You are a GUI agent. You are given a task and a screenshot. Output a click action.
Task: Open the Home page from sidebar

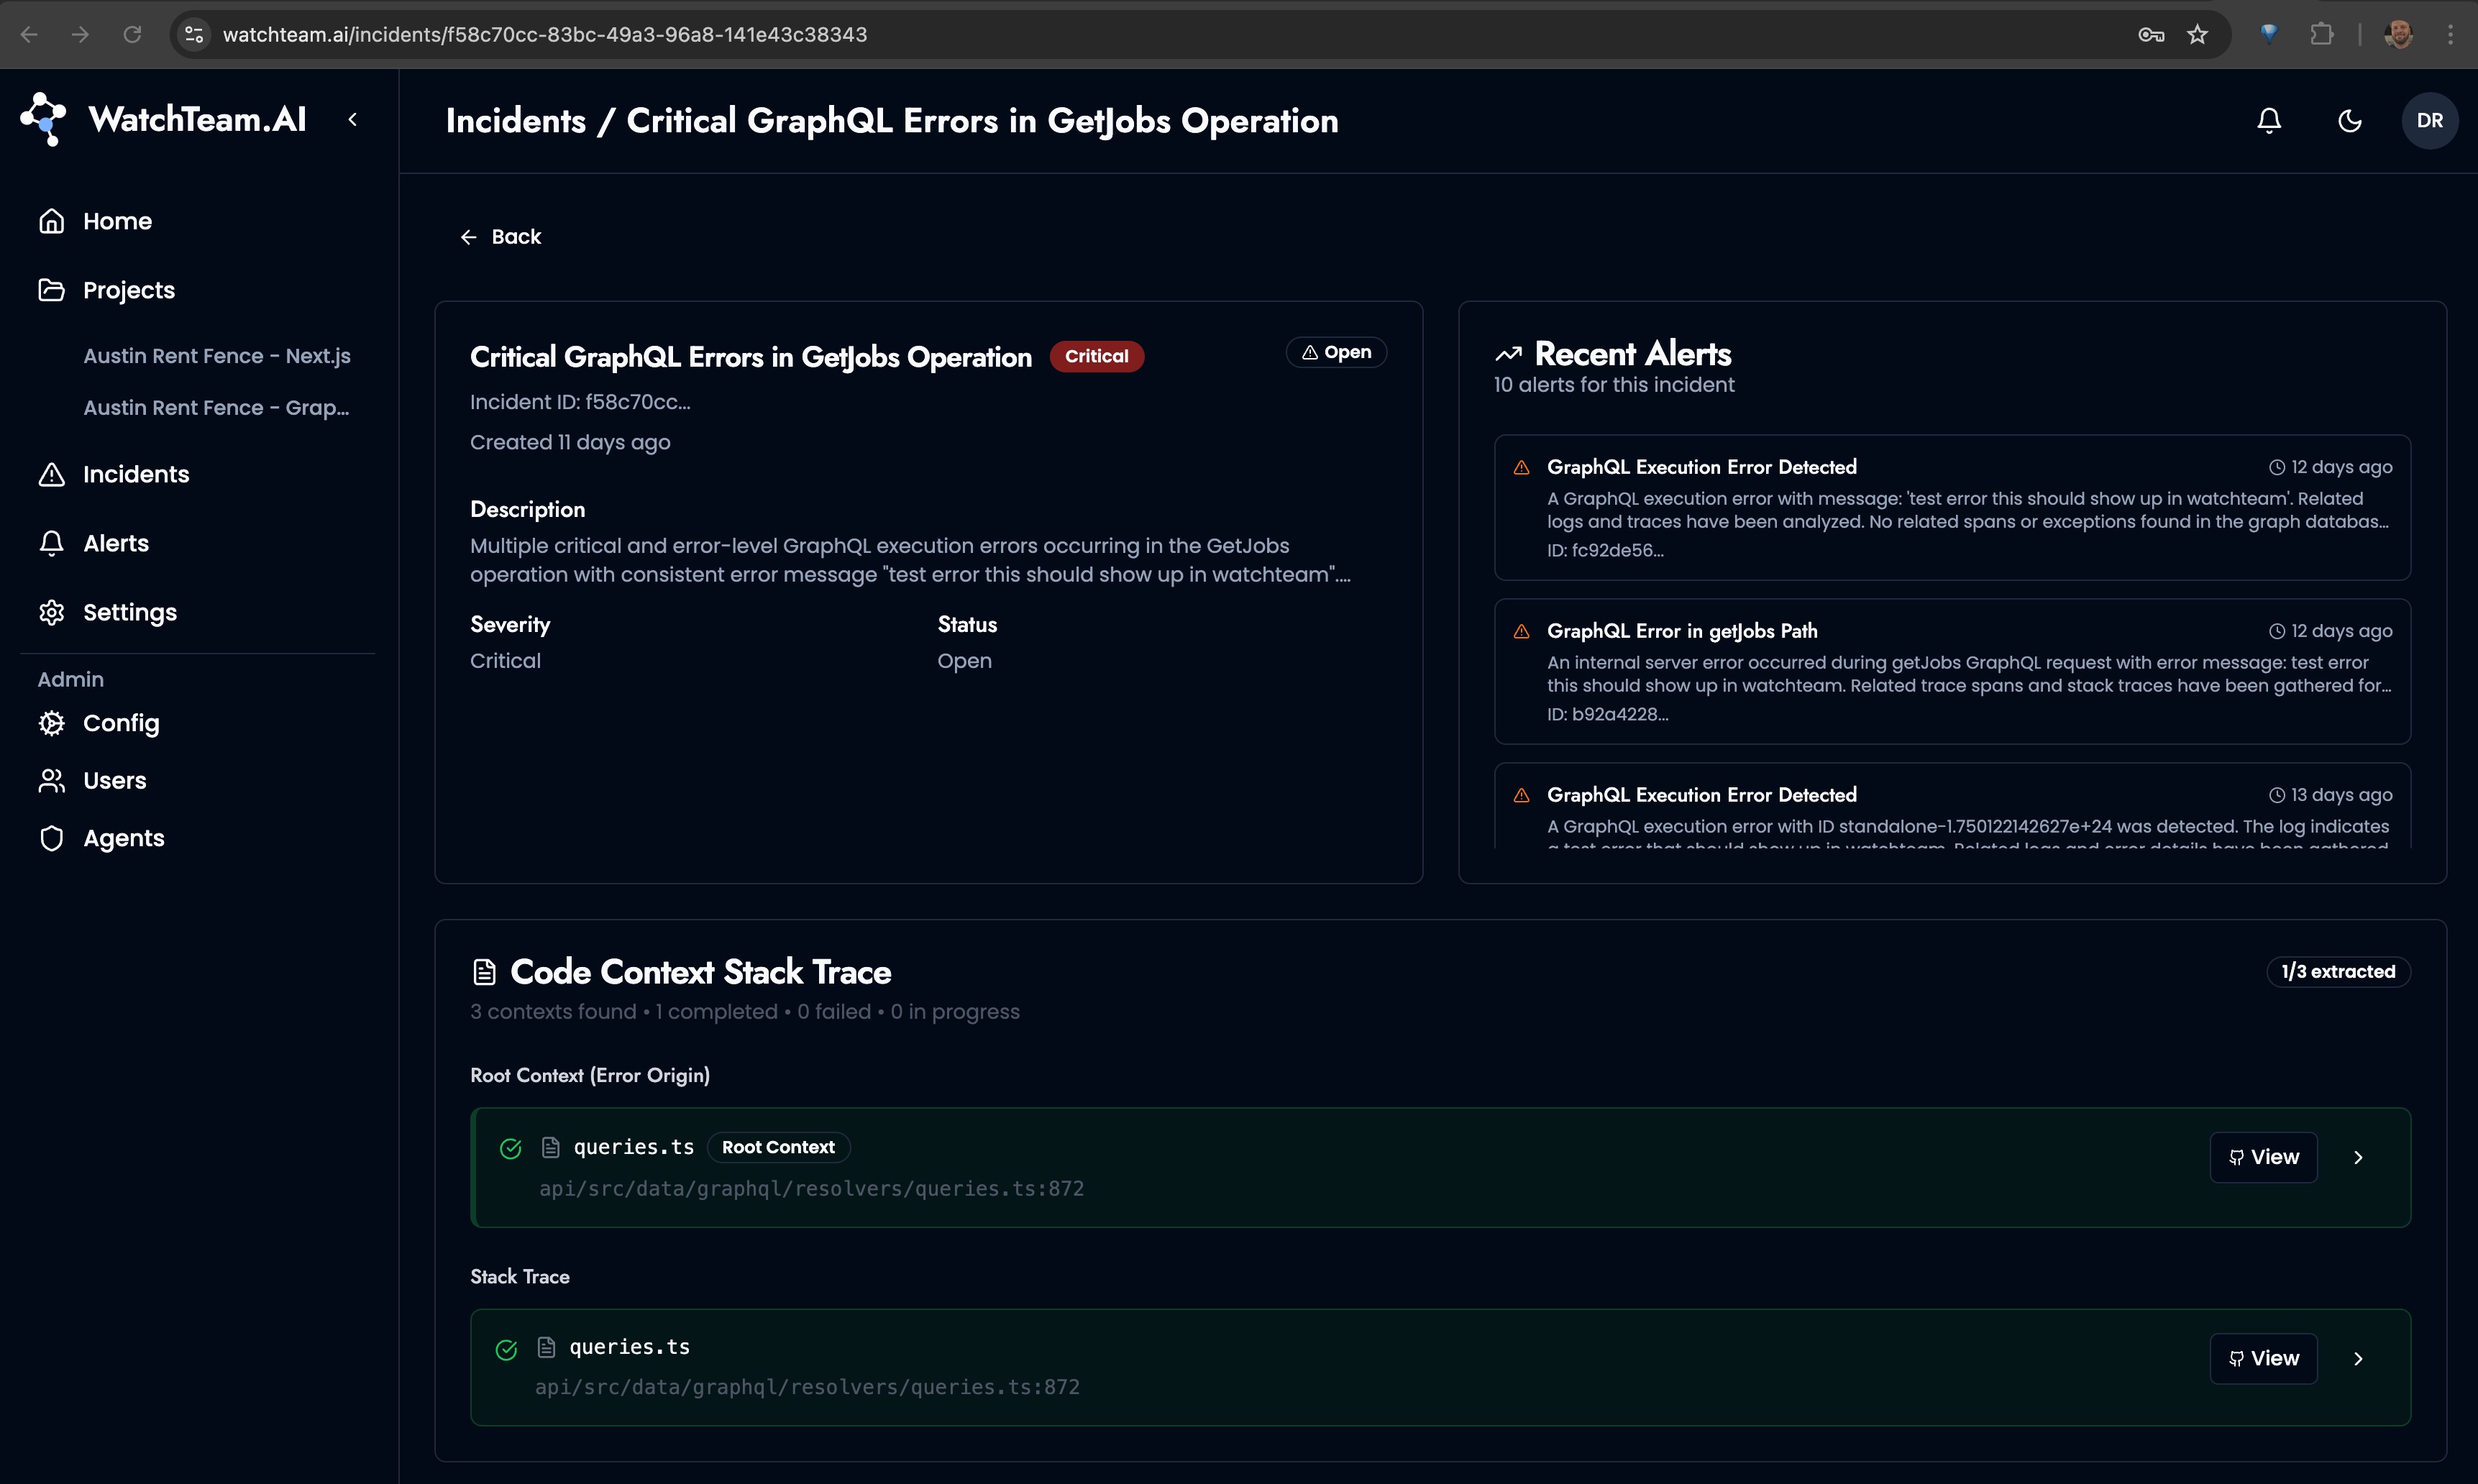117,221
